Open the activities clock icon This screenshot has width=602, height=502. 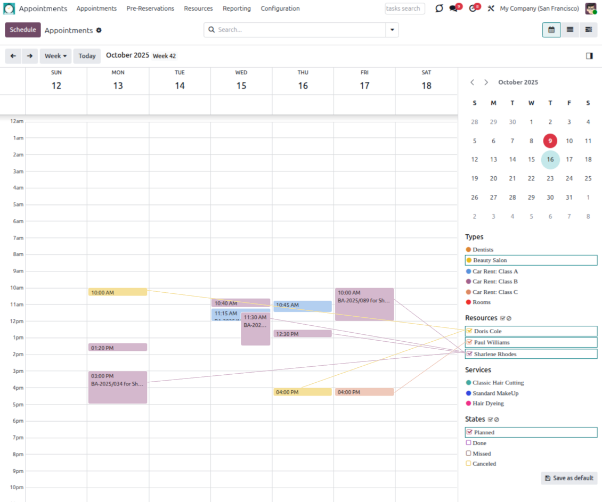point(473,9)
